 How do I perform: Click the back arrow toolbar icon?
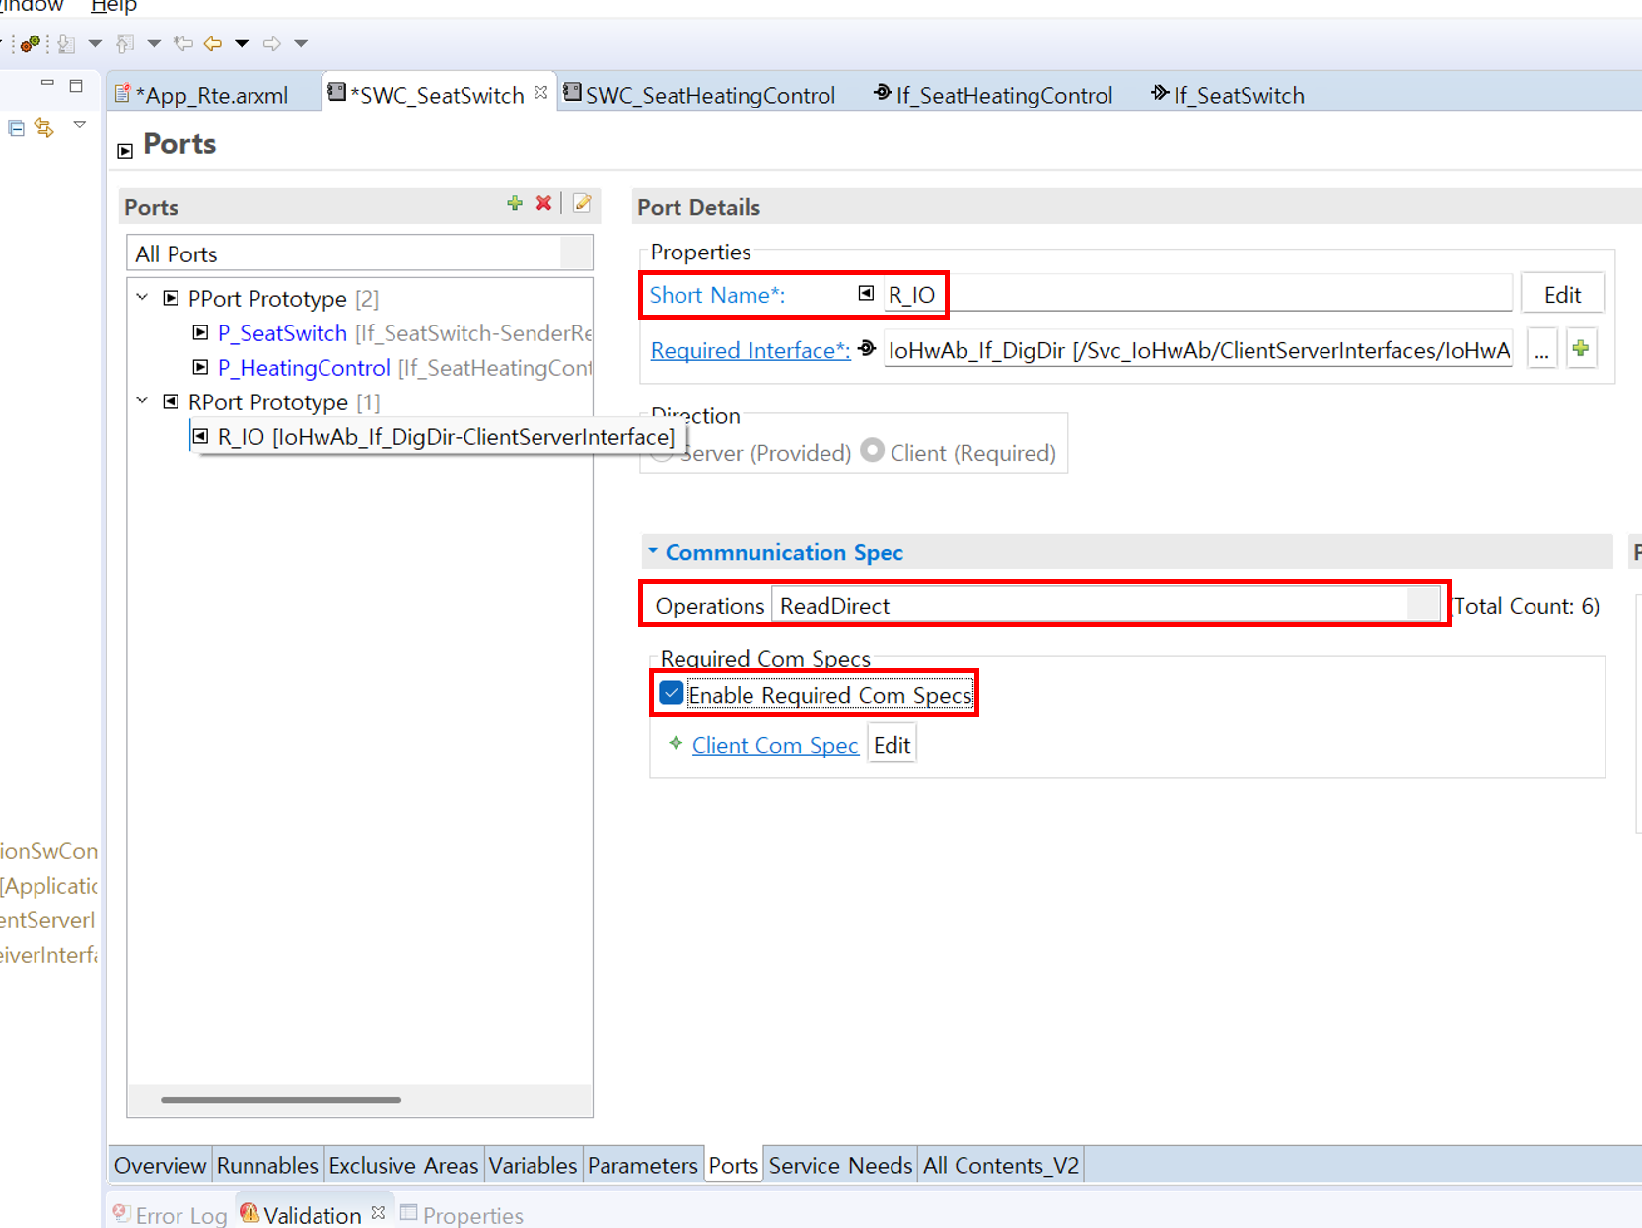[x=212, y=43]
